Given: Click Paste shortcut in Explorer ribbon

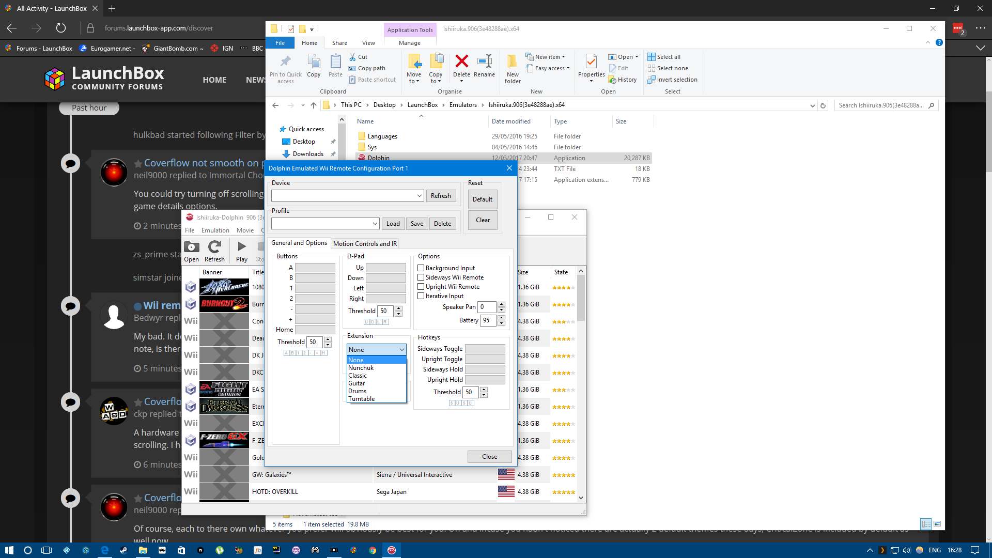Looking at the screenshot, I should [x=372, y=80].
